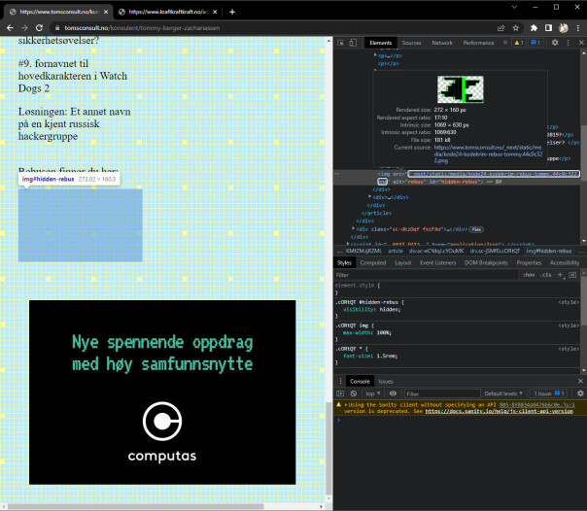The image size is (587, 511).
Task: Create live expression eye icon
Action: (393, 393)
